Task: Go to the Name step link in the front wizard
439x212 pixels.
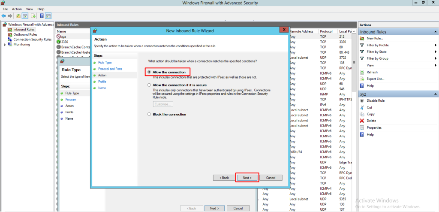Action: pos(102,88)
